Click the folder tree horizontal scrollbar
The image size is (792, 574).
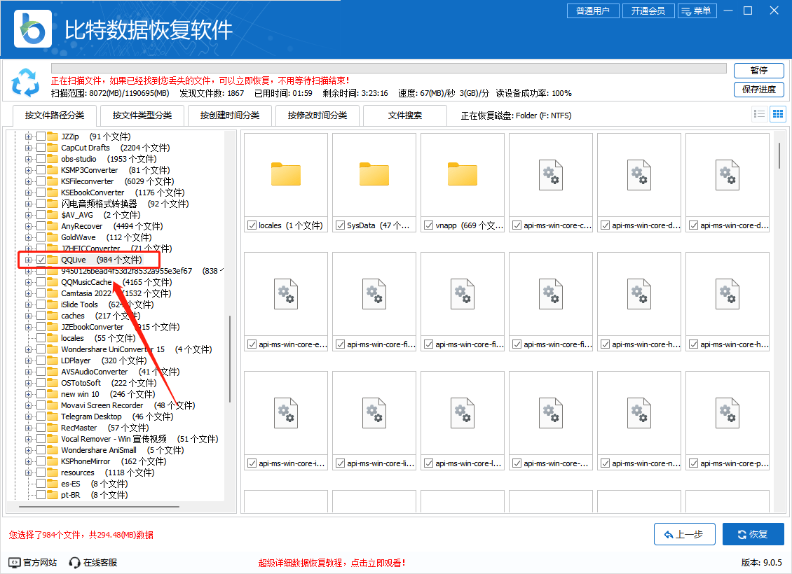point(99,506)
